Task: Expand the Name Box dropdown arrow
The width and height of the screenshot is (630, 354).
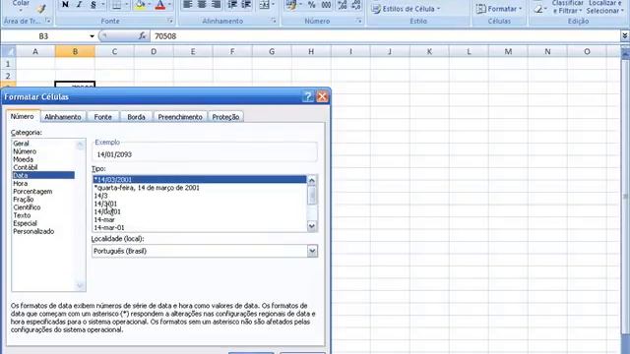Action: click(x=92, y=36)
